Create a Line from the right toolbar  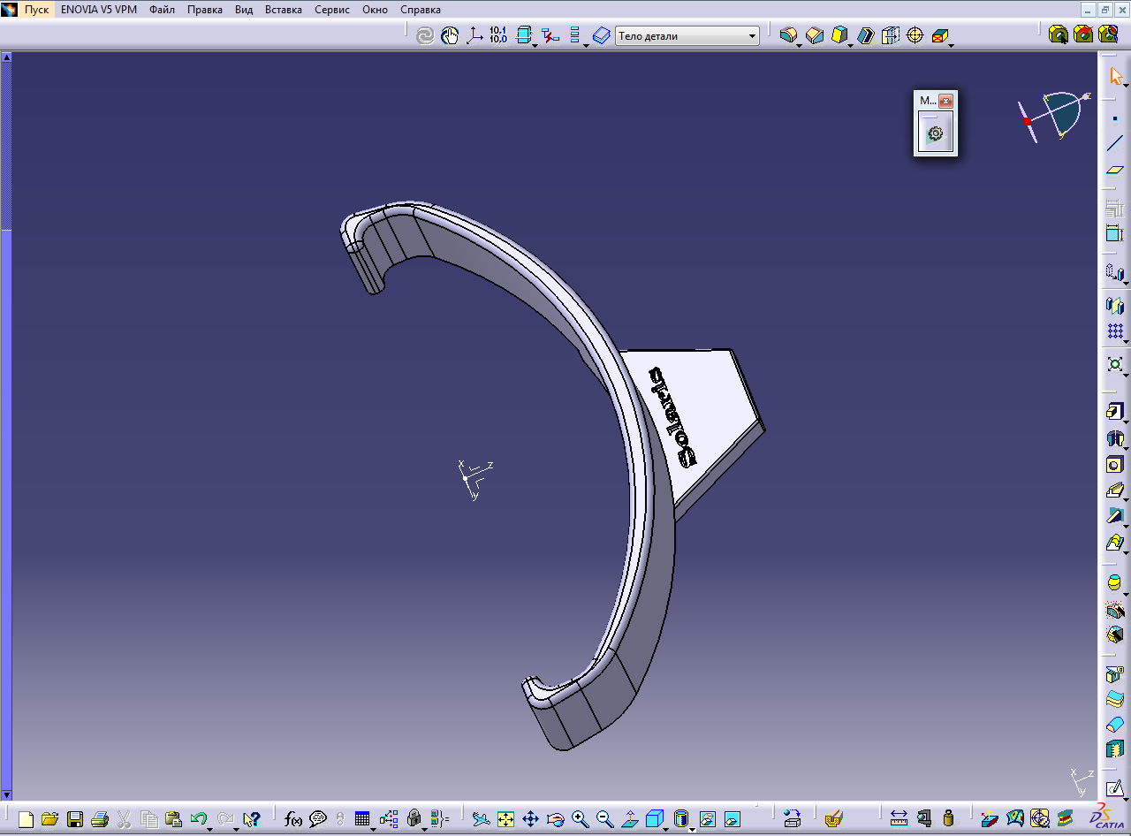[x=1115, y=143]
